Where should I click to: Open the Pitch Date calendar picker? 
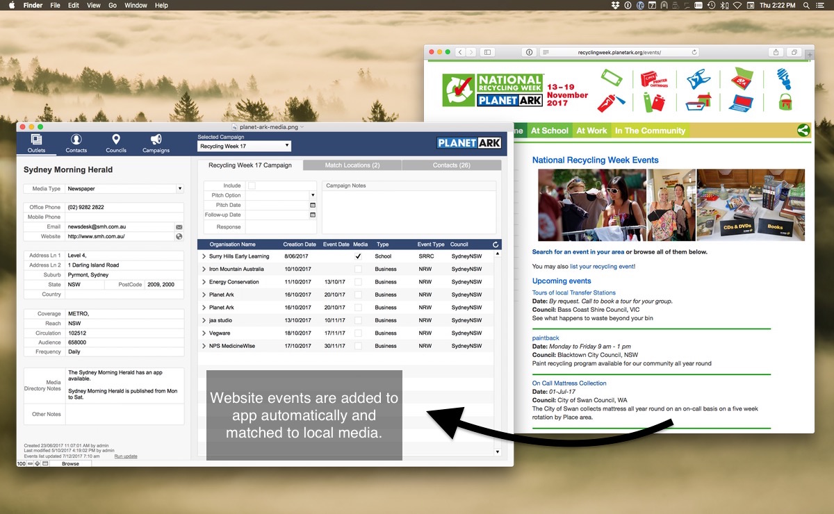click(x=312, y=206)
